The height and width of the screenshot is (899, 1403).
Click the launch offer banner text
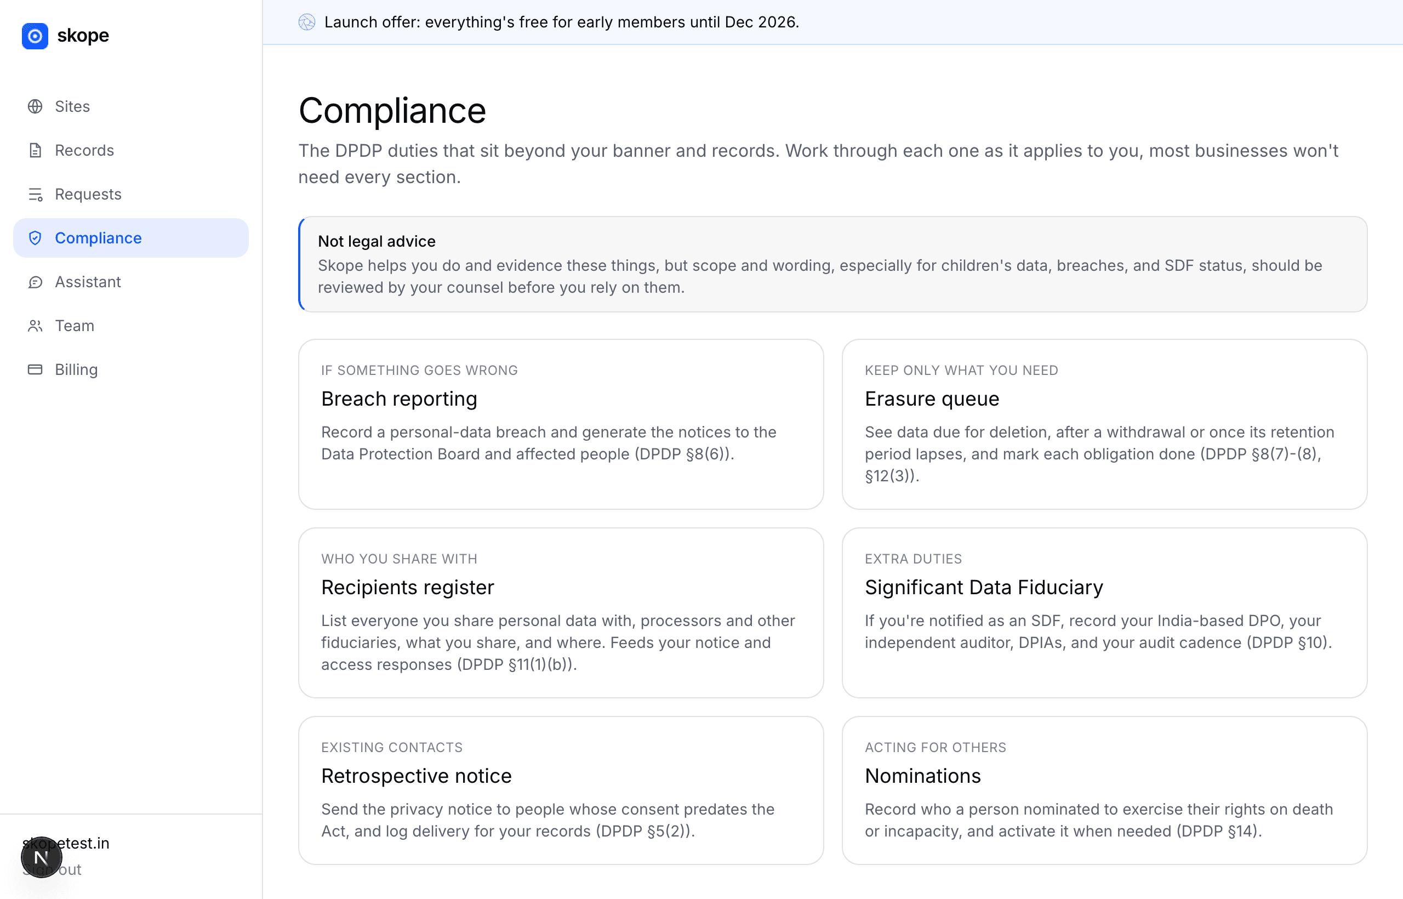pyautogui.click(x=561, y=22)
